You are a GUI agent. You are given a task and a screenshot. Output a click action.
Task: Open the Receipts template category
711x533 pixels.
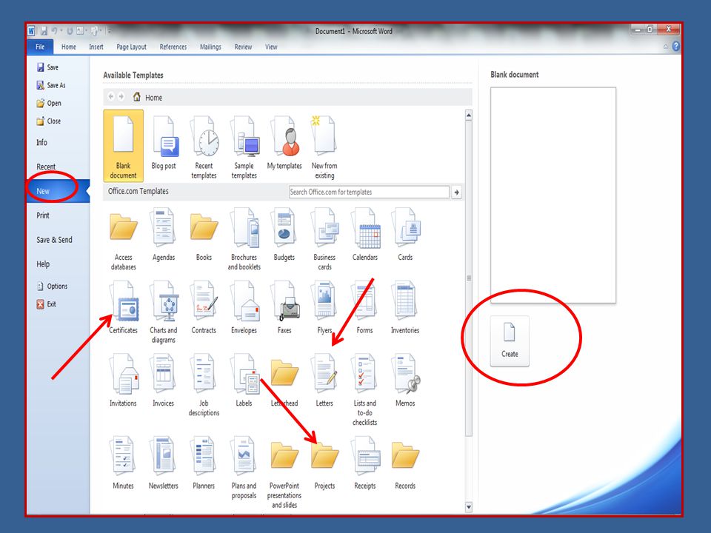tap(365, 463)
